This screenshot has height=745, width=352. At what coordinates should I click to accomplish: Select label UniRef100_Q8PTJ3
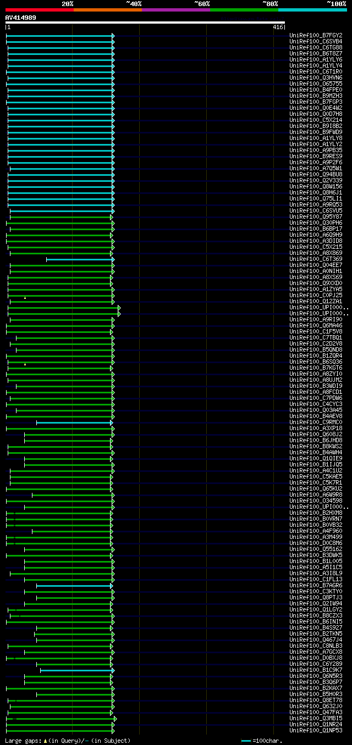click(316, 598)
